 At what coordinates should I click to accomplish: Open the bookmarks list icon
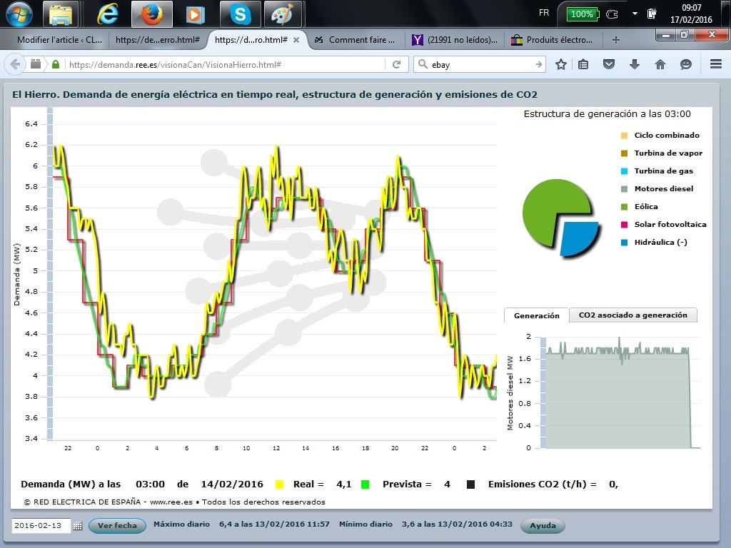tap(583, 64)
